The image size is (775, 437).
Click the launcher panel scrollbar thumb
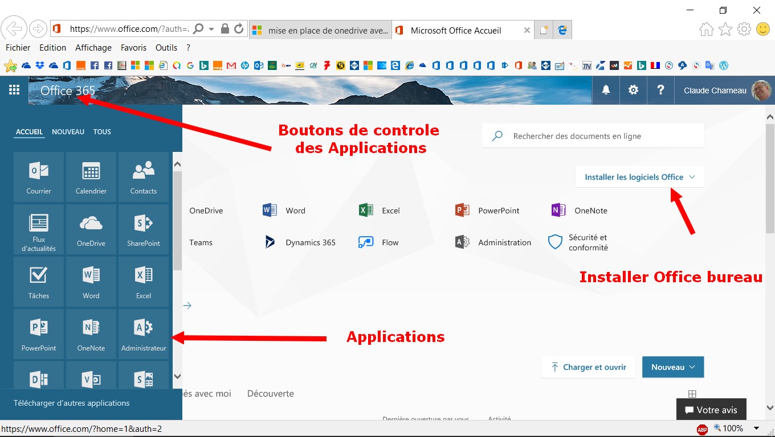[177, 220]
